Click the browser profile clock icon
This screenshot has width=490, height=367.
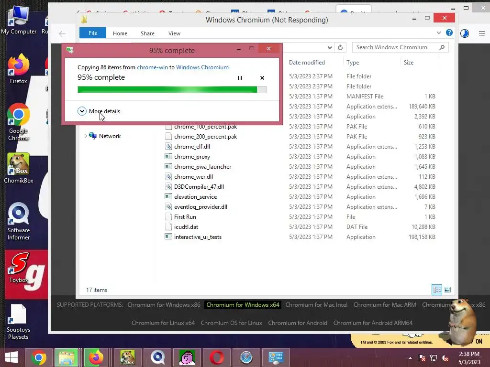pos(464,33)
